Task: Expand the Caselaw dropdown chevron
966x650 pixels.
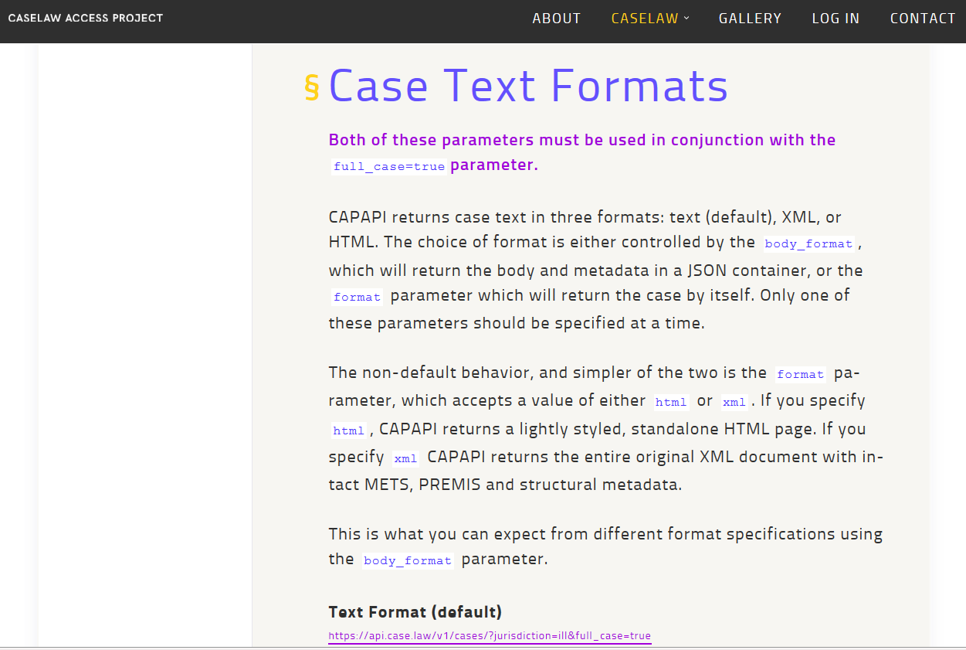Action: pos(686,19)
